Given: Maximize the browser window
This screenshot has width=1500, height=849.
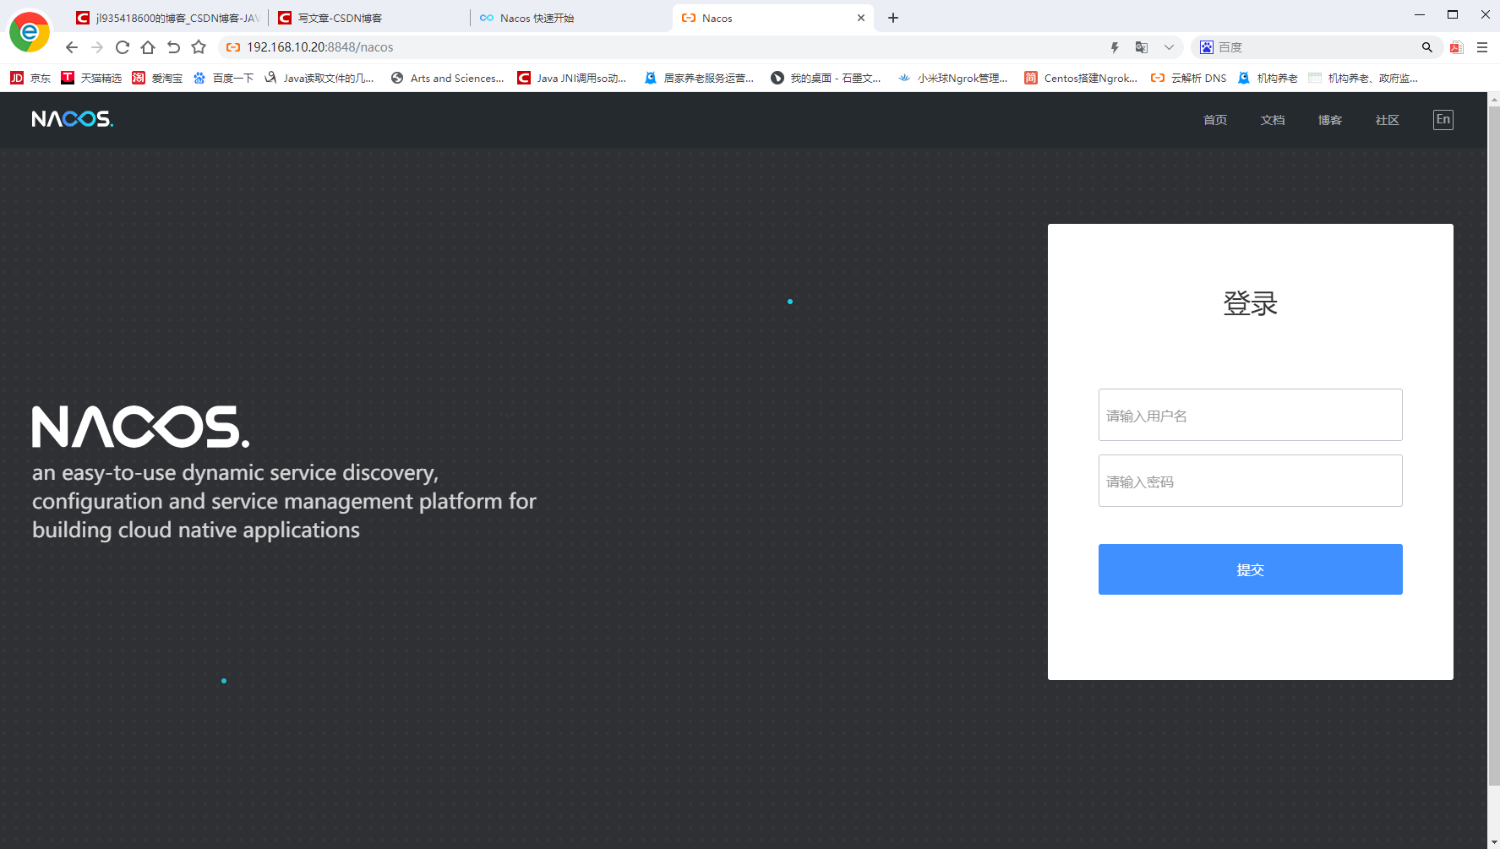Looking at the screenshot, I should pos(1453,14).
